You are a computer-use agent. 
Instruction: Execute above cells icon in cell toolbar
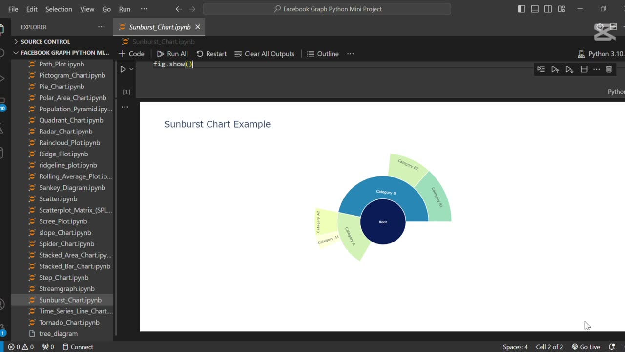pos(555,69)
